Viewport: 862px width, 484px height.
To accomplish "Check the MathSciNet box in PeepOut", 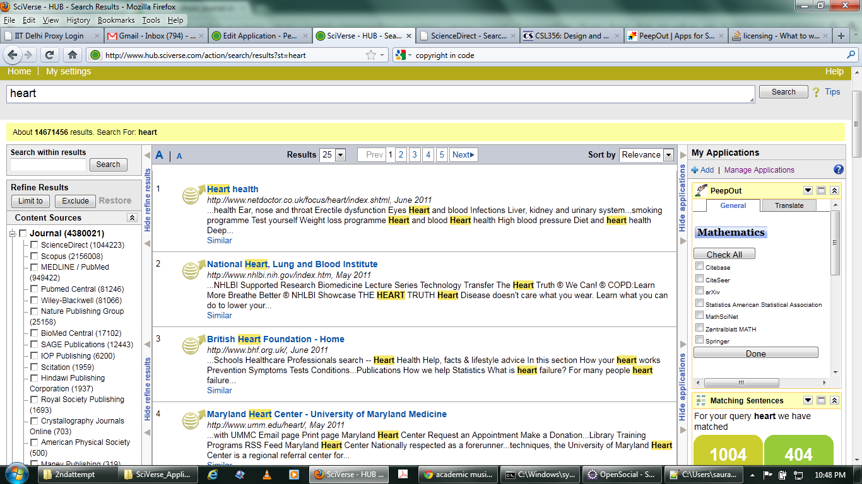I will (x=699, y=315).
